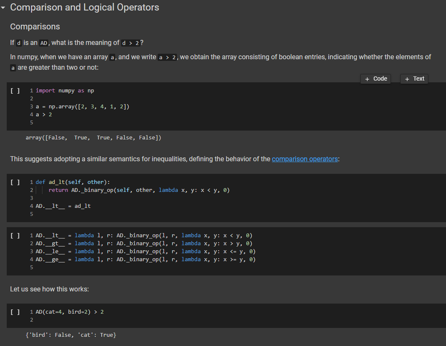
Task: Select the "Let us see how this works" cell
Action: click(50, 289)
